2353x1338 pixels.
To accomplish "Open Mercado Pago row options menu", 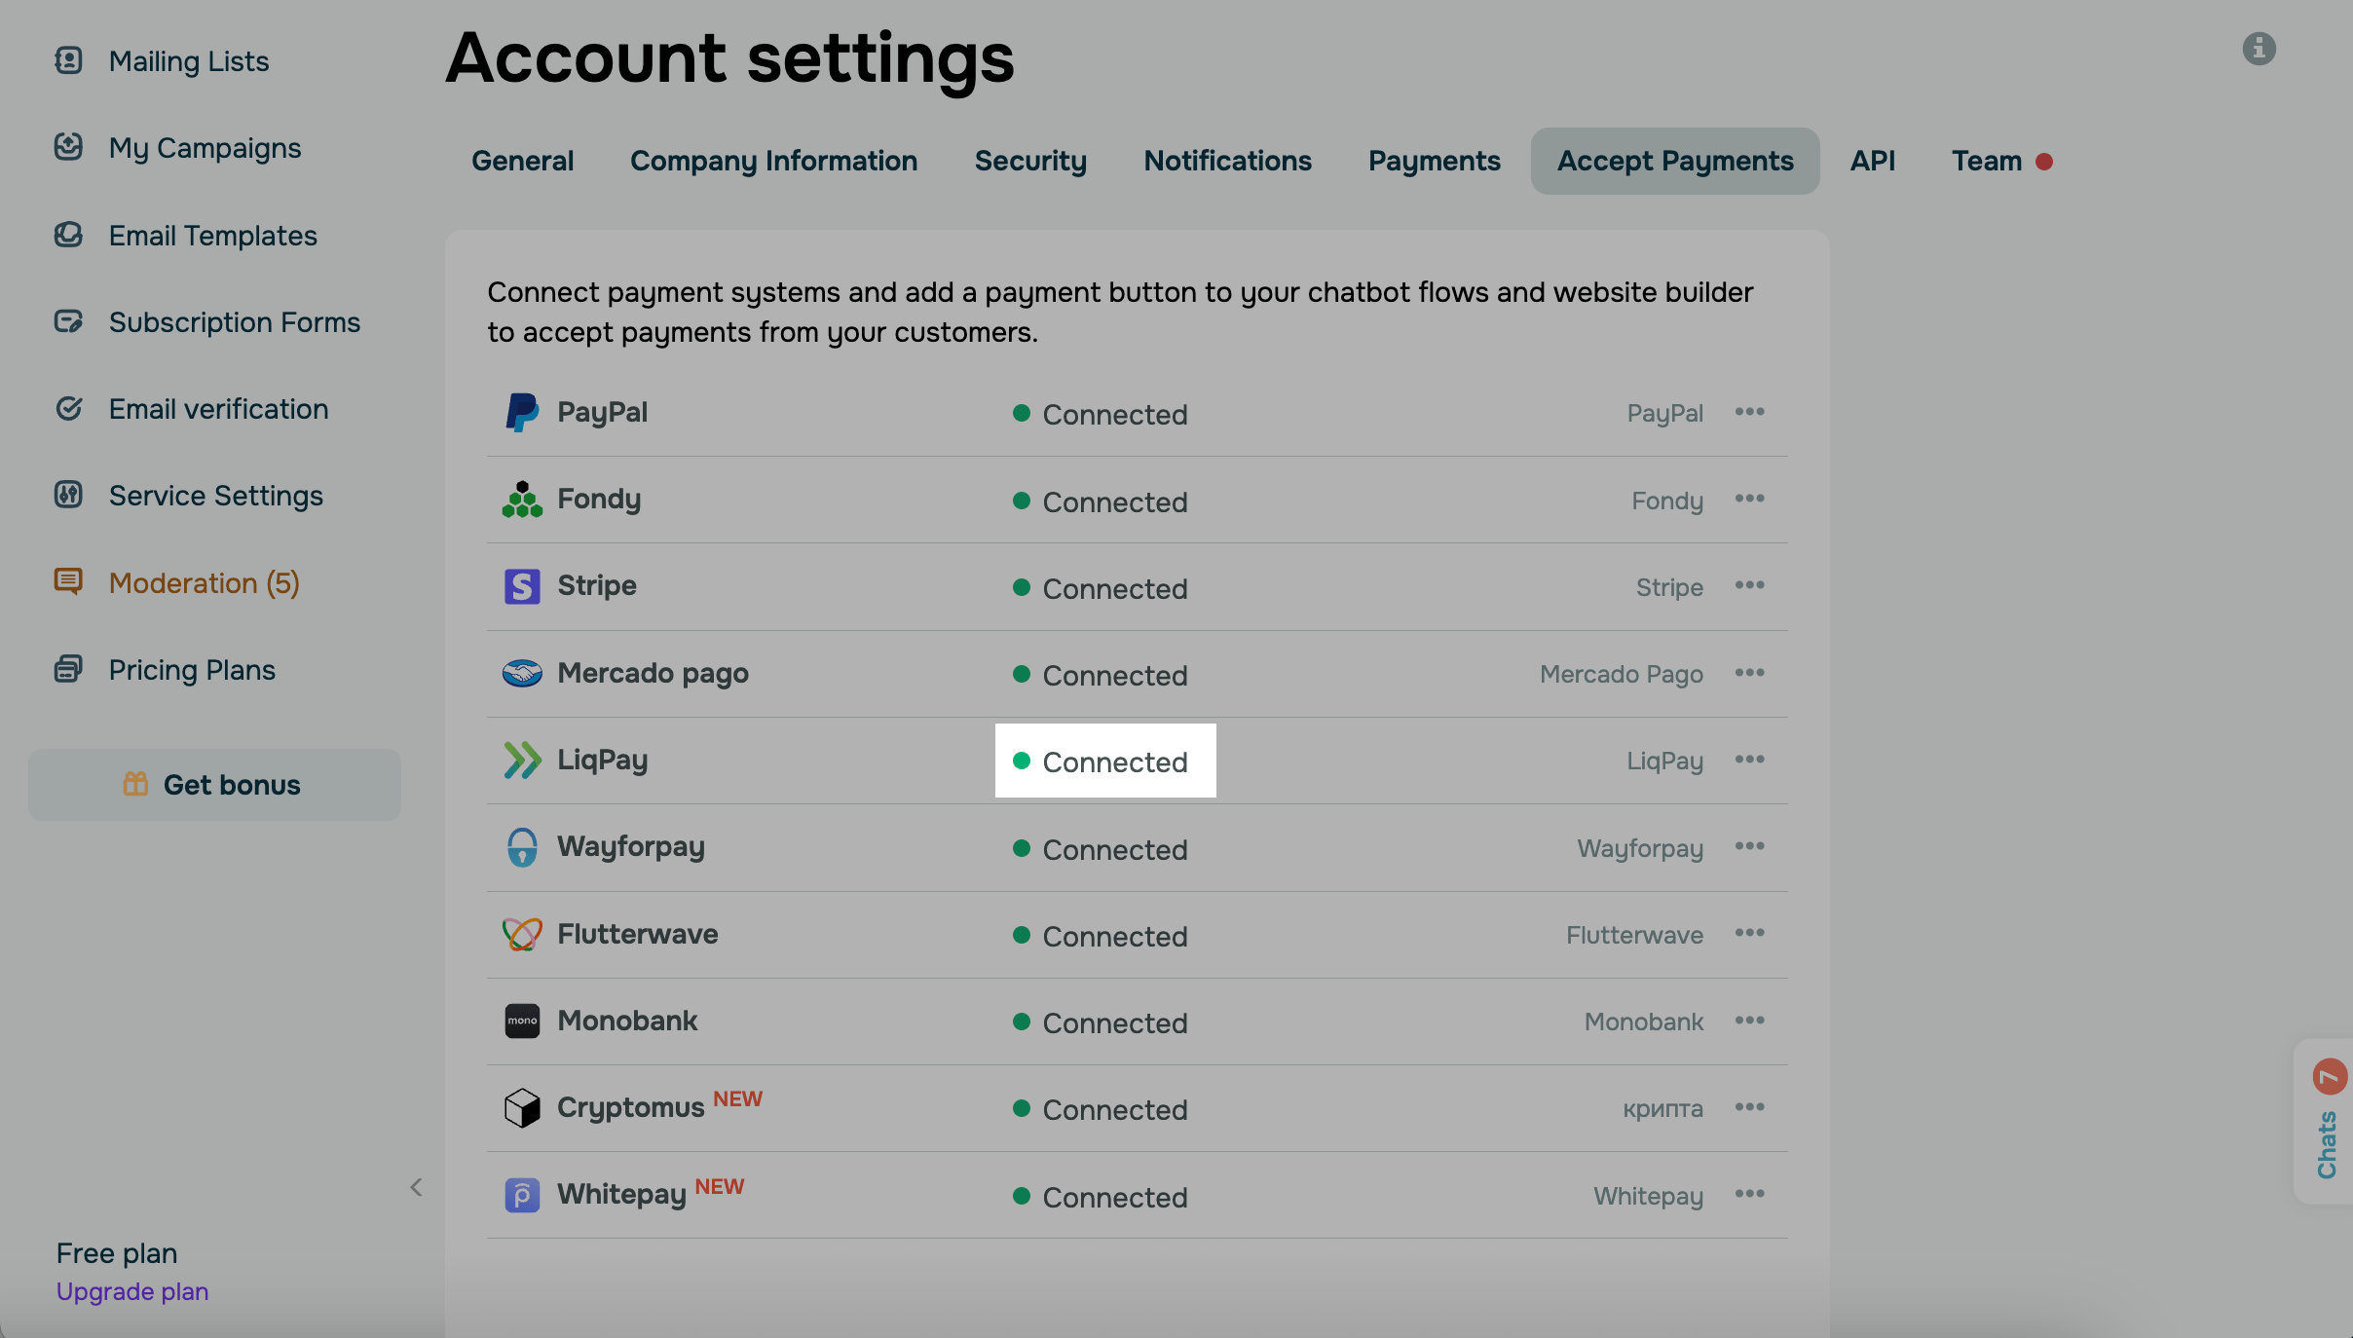I will point(1749,673).
